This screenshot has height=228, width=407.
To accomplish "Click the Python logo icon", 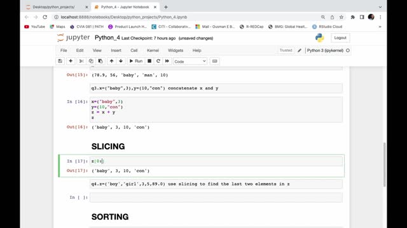I will [x=319, y=38].
